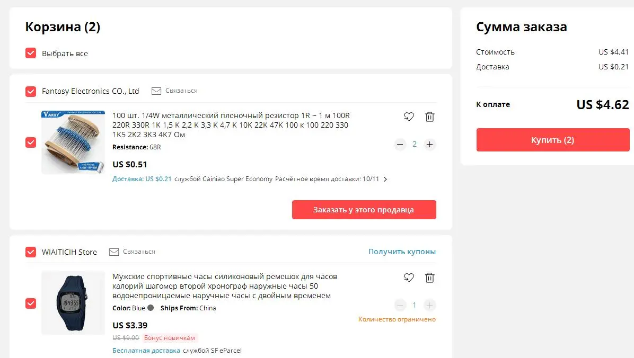Expand delivery options chevron for resistors

(385, 179)
